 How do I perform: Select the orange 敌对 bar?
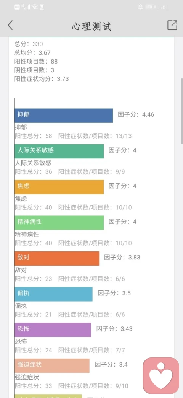pyautogui.click(x=57, y=258)
